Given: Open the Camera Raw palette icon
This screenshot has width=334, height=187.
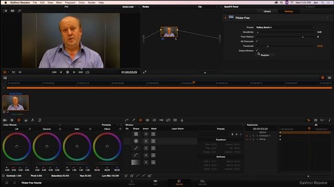Looking at the screenshot, I should [x=5, y=120].
